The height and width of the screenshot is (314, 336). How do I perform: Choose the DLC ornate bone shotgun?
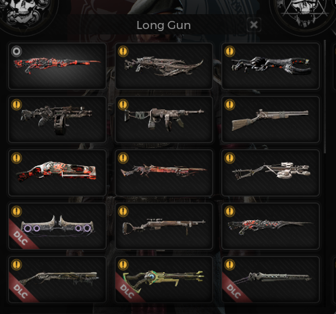(57, 280)
